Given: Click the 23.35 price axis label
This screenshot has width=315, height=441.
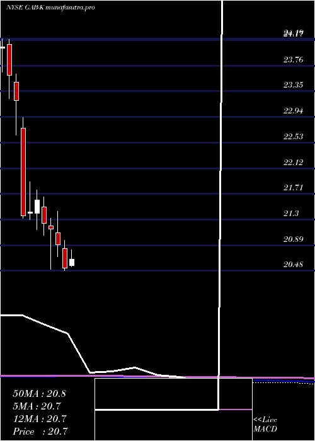Looking at the screenshot, I should [x=294, y=85].
